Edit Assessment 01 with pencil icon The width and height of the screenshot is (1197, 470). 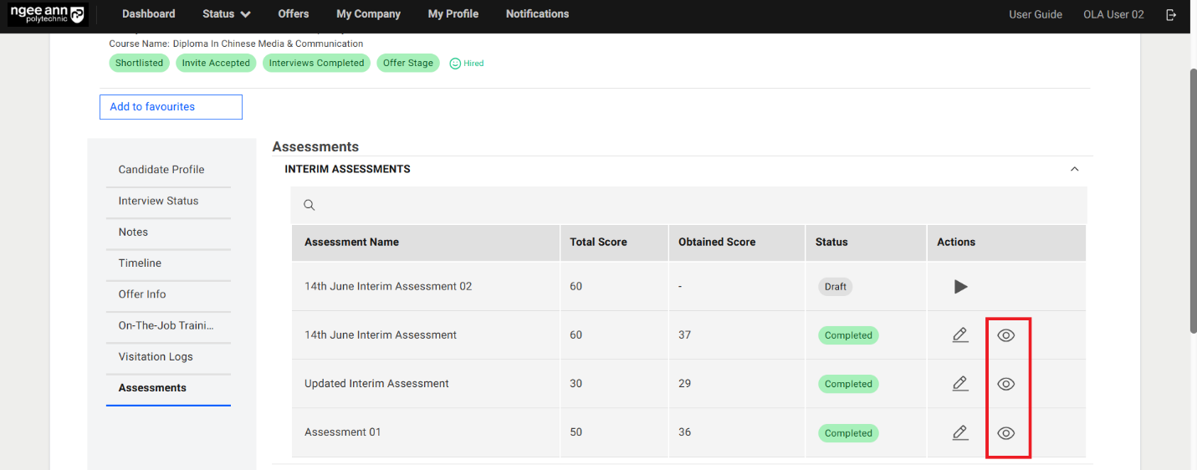coord(960,433)
